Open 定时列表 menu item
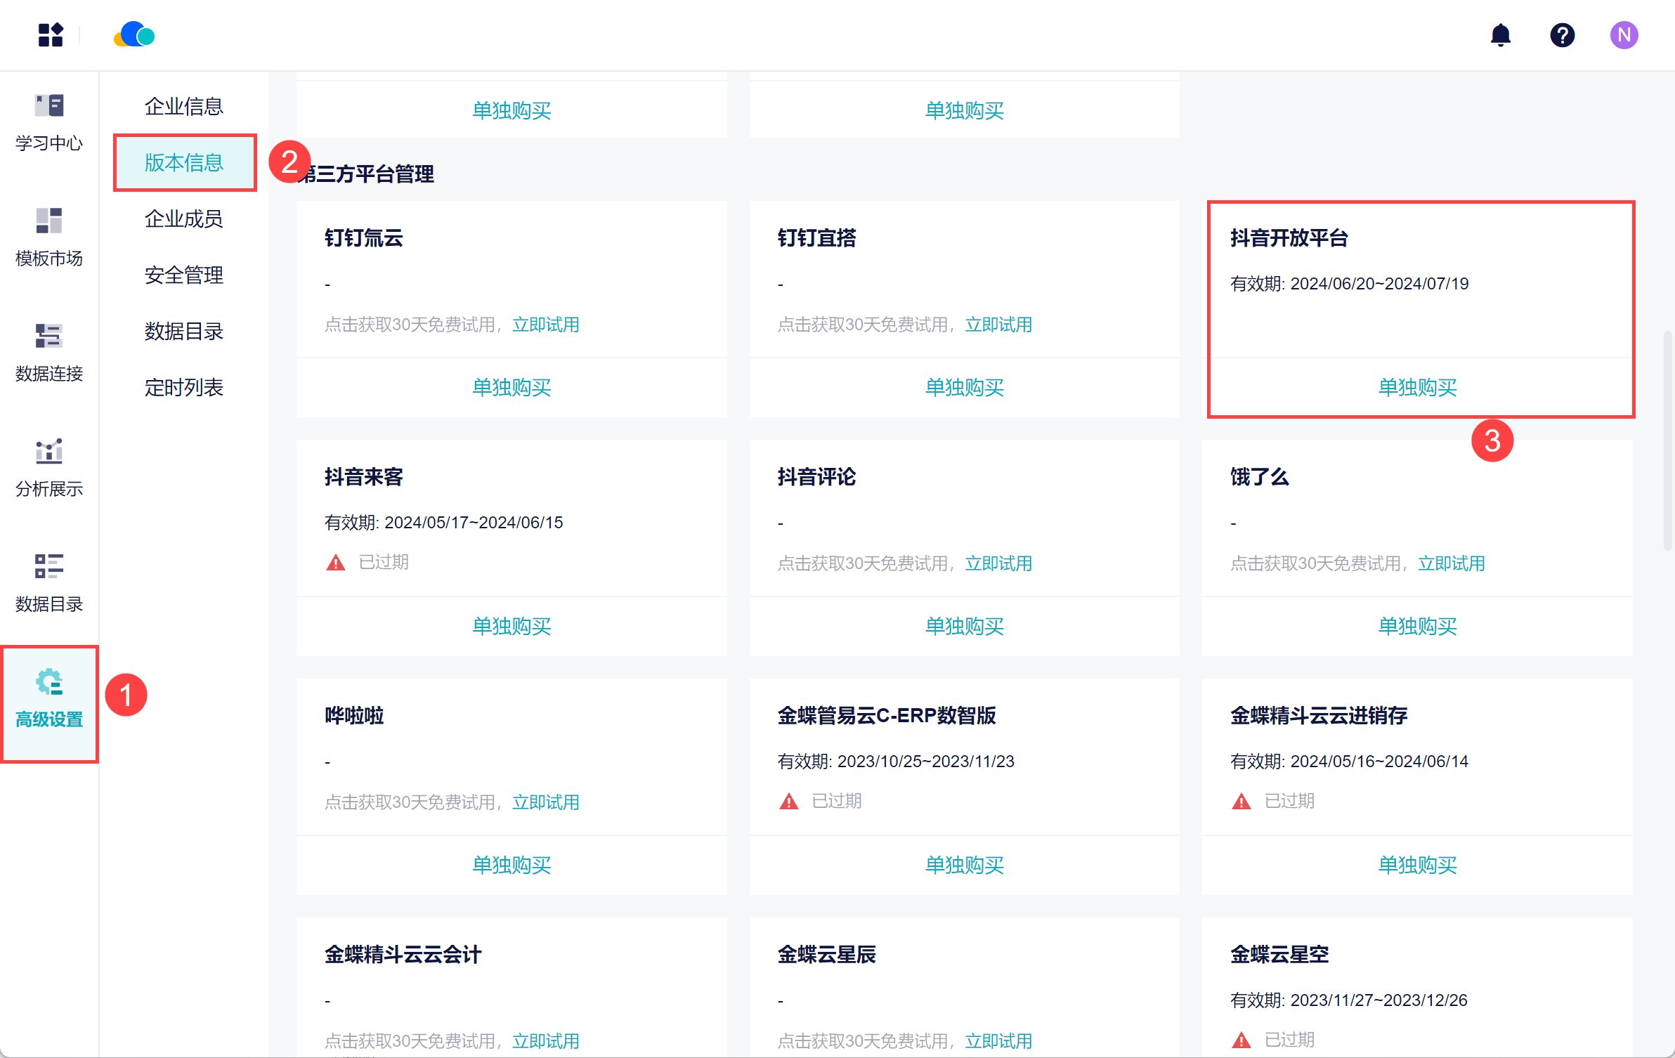The width and height of the screenshot is (1675, 1058). pyautogui.click(x=183, y=387)
